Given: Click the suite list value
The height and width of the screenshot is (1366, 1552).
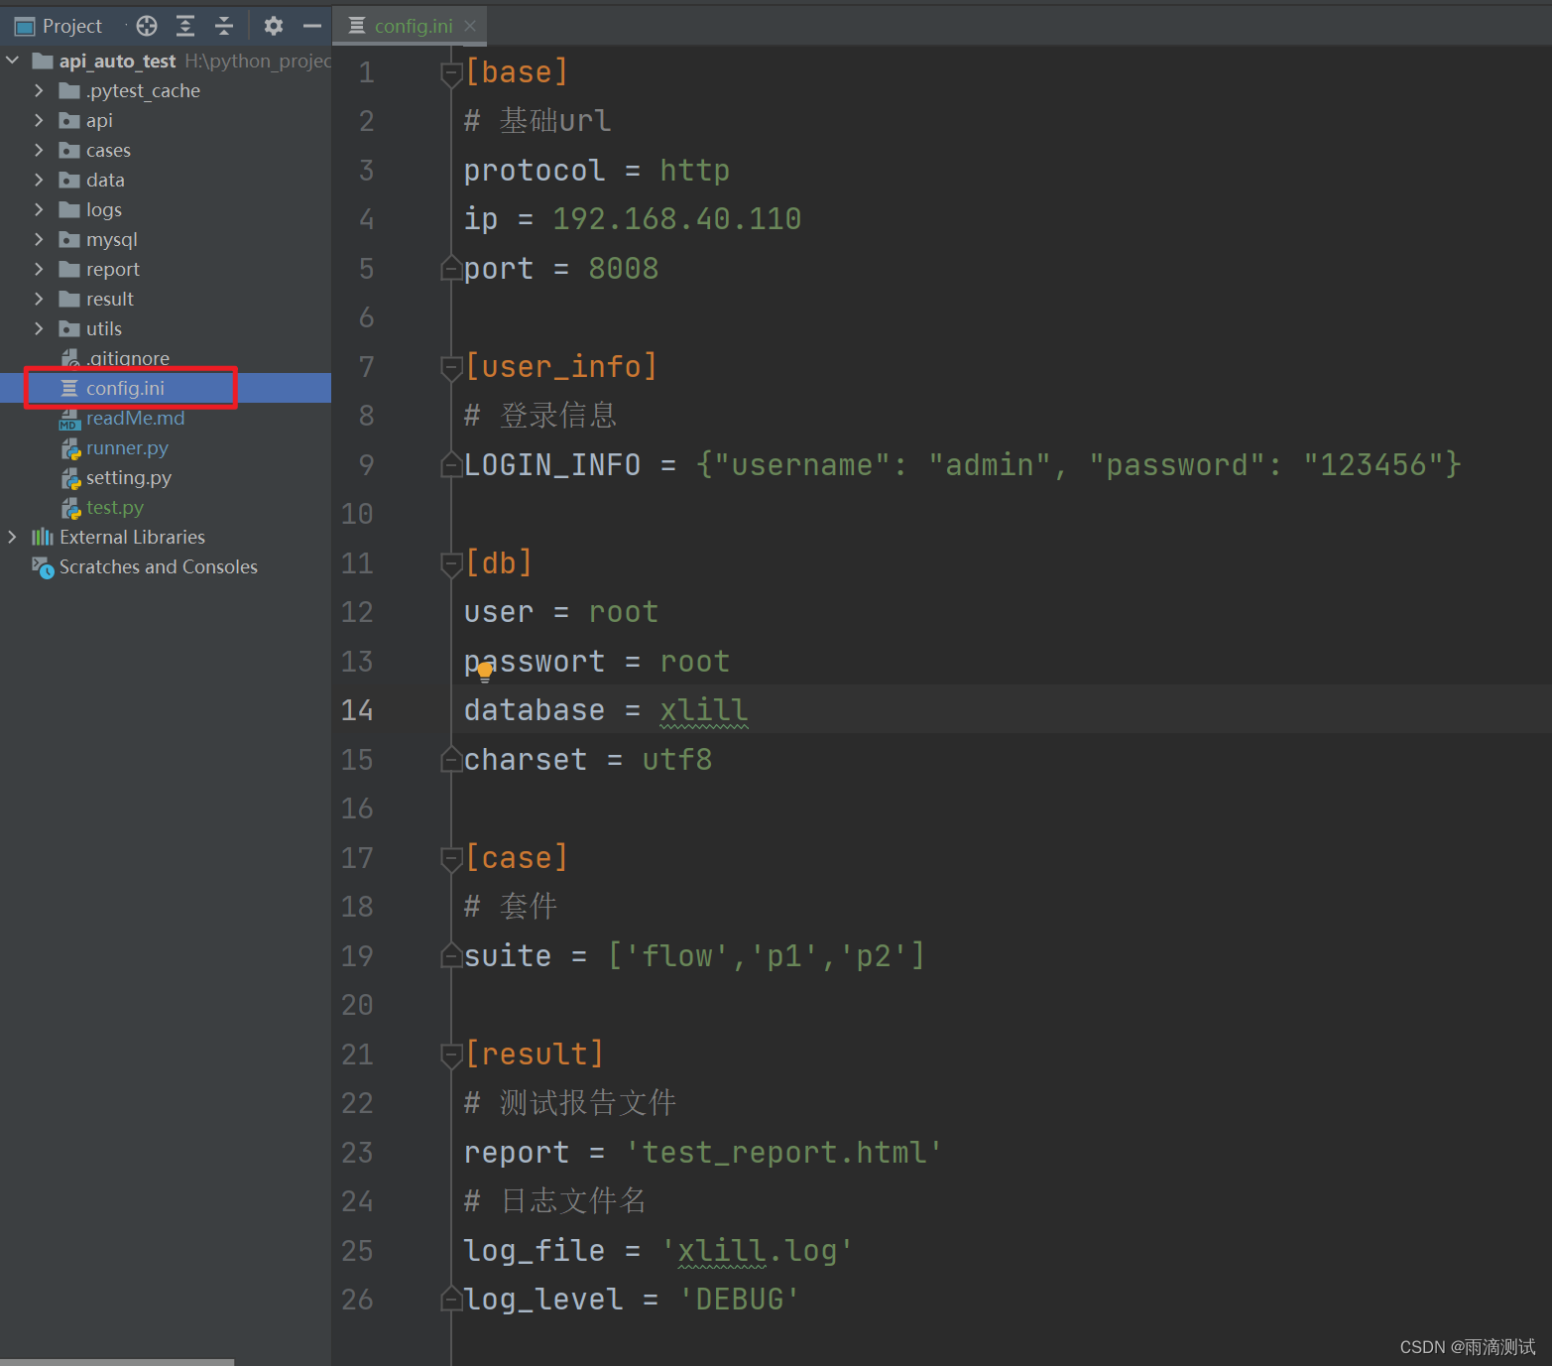Looking at the screenshot, I should click(x=767, y=956).
